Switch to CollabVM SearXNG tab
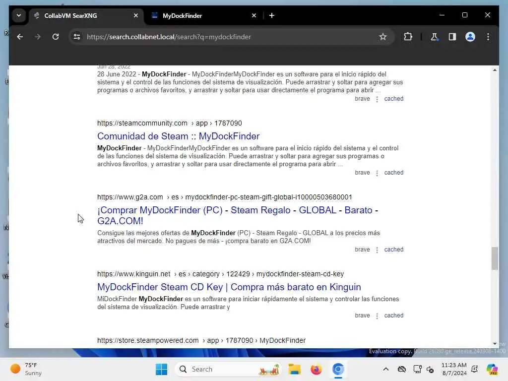The image size is (508, 381). 86,15
